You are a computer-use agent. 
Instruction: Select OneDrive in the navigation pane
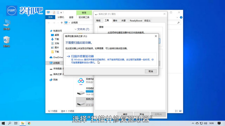click(x=56, y=57)
